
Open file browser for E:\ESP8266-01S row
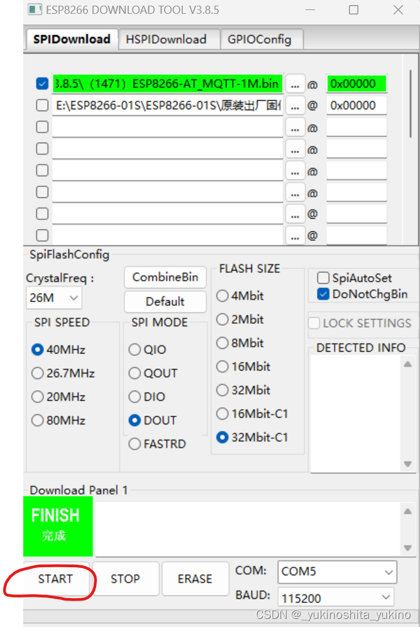(x=295, y=106)
